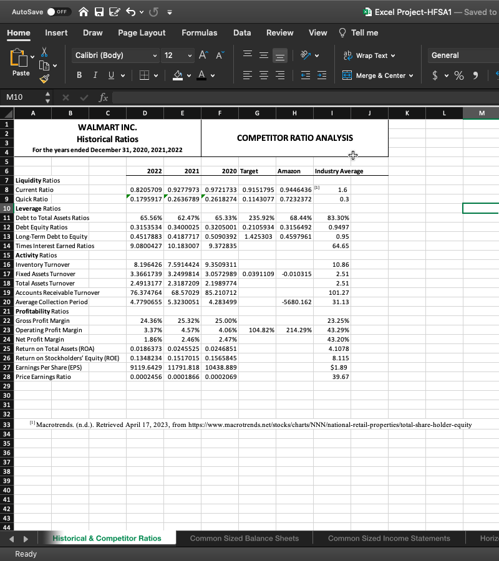Apply percent style
The width and height of the screenshot is (499, 561).
(459, 75)
